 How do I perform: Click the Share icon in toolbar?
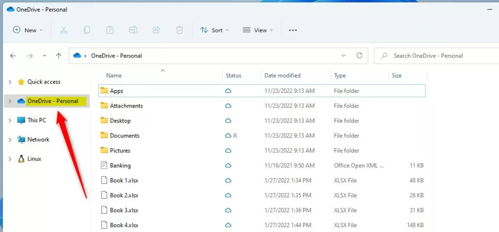click(x=156, y=30)
